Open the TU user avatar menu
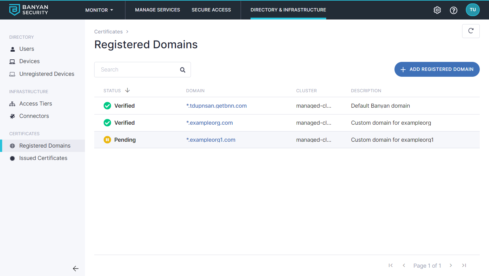This screenshot has height=276, width=489. pos(473,10)
